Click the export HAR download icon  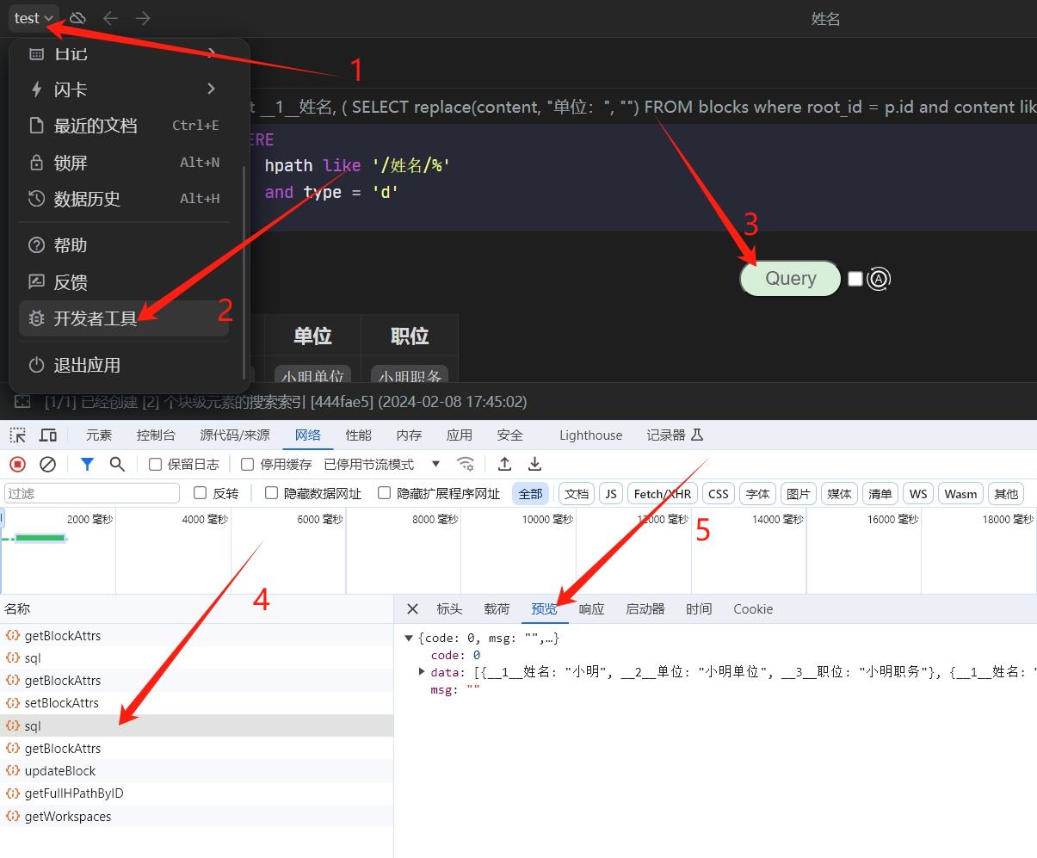[x=534, y=464]
